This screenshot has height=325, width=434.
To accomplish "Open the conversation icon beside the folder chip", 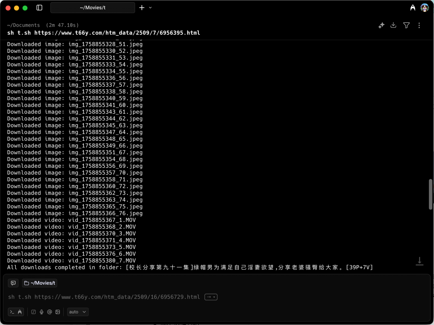I will point(13,283).
